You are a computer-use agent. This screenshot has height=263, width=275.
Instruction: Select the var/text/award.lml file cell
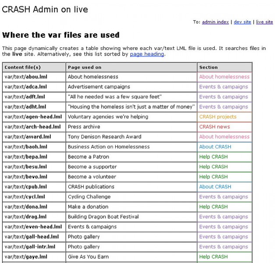point(28,137)
